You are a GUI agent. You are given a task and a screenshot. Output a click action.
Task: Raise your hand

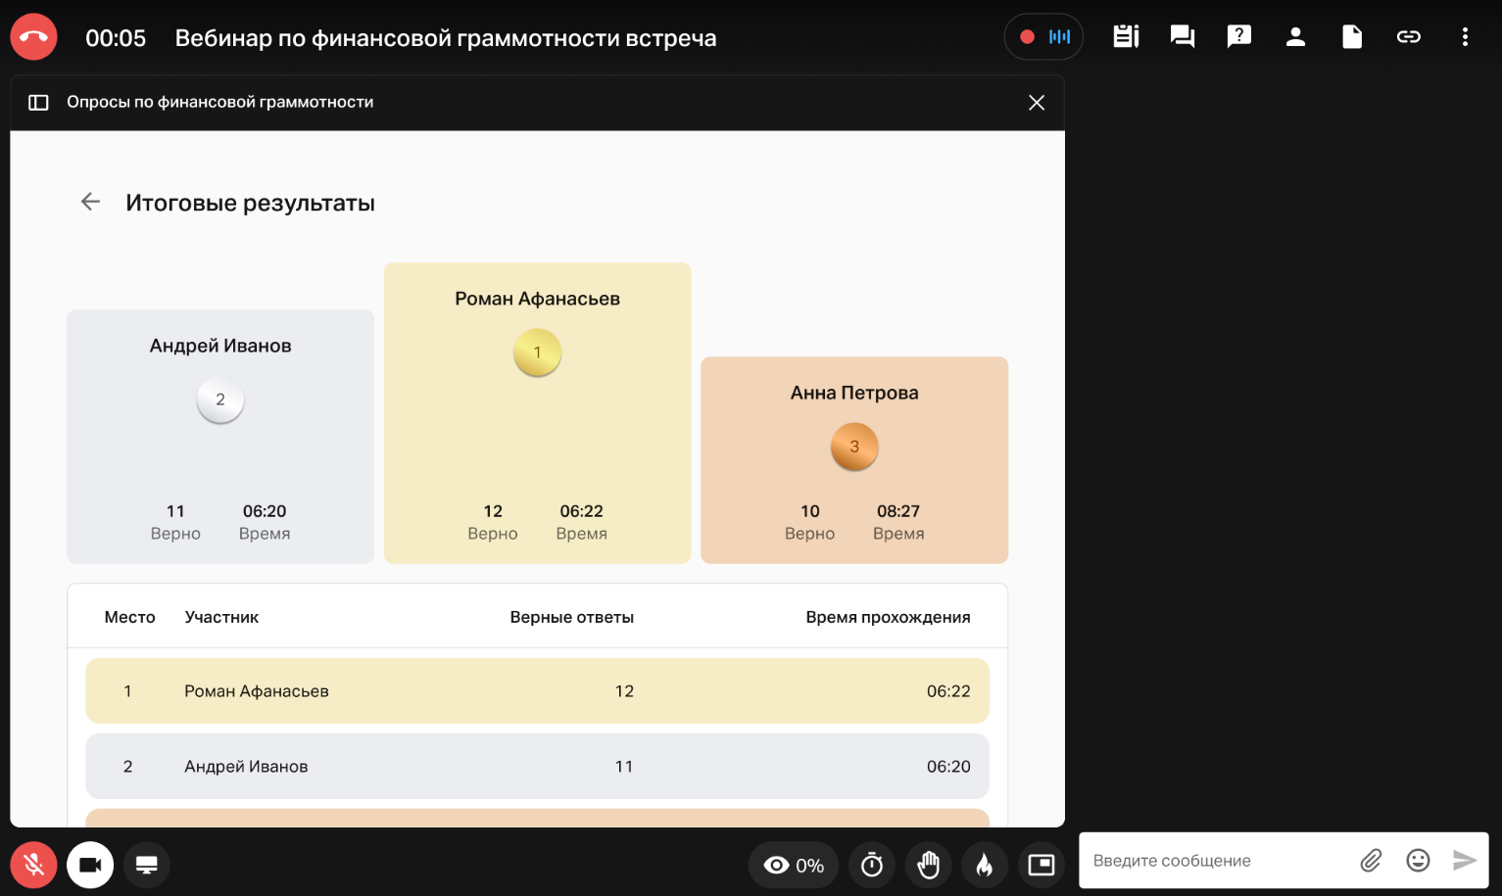click(x=928, y=865)
